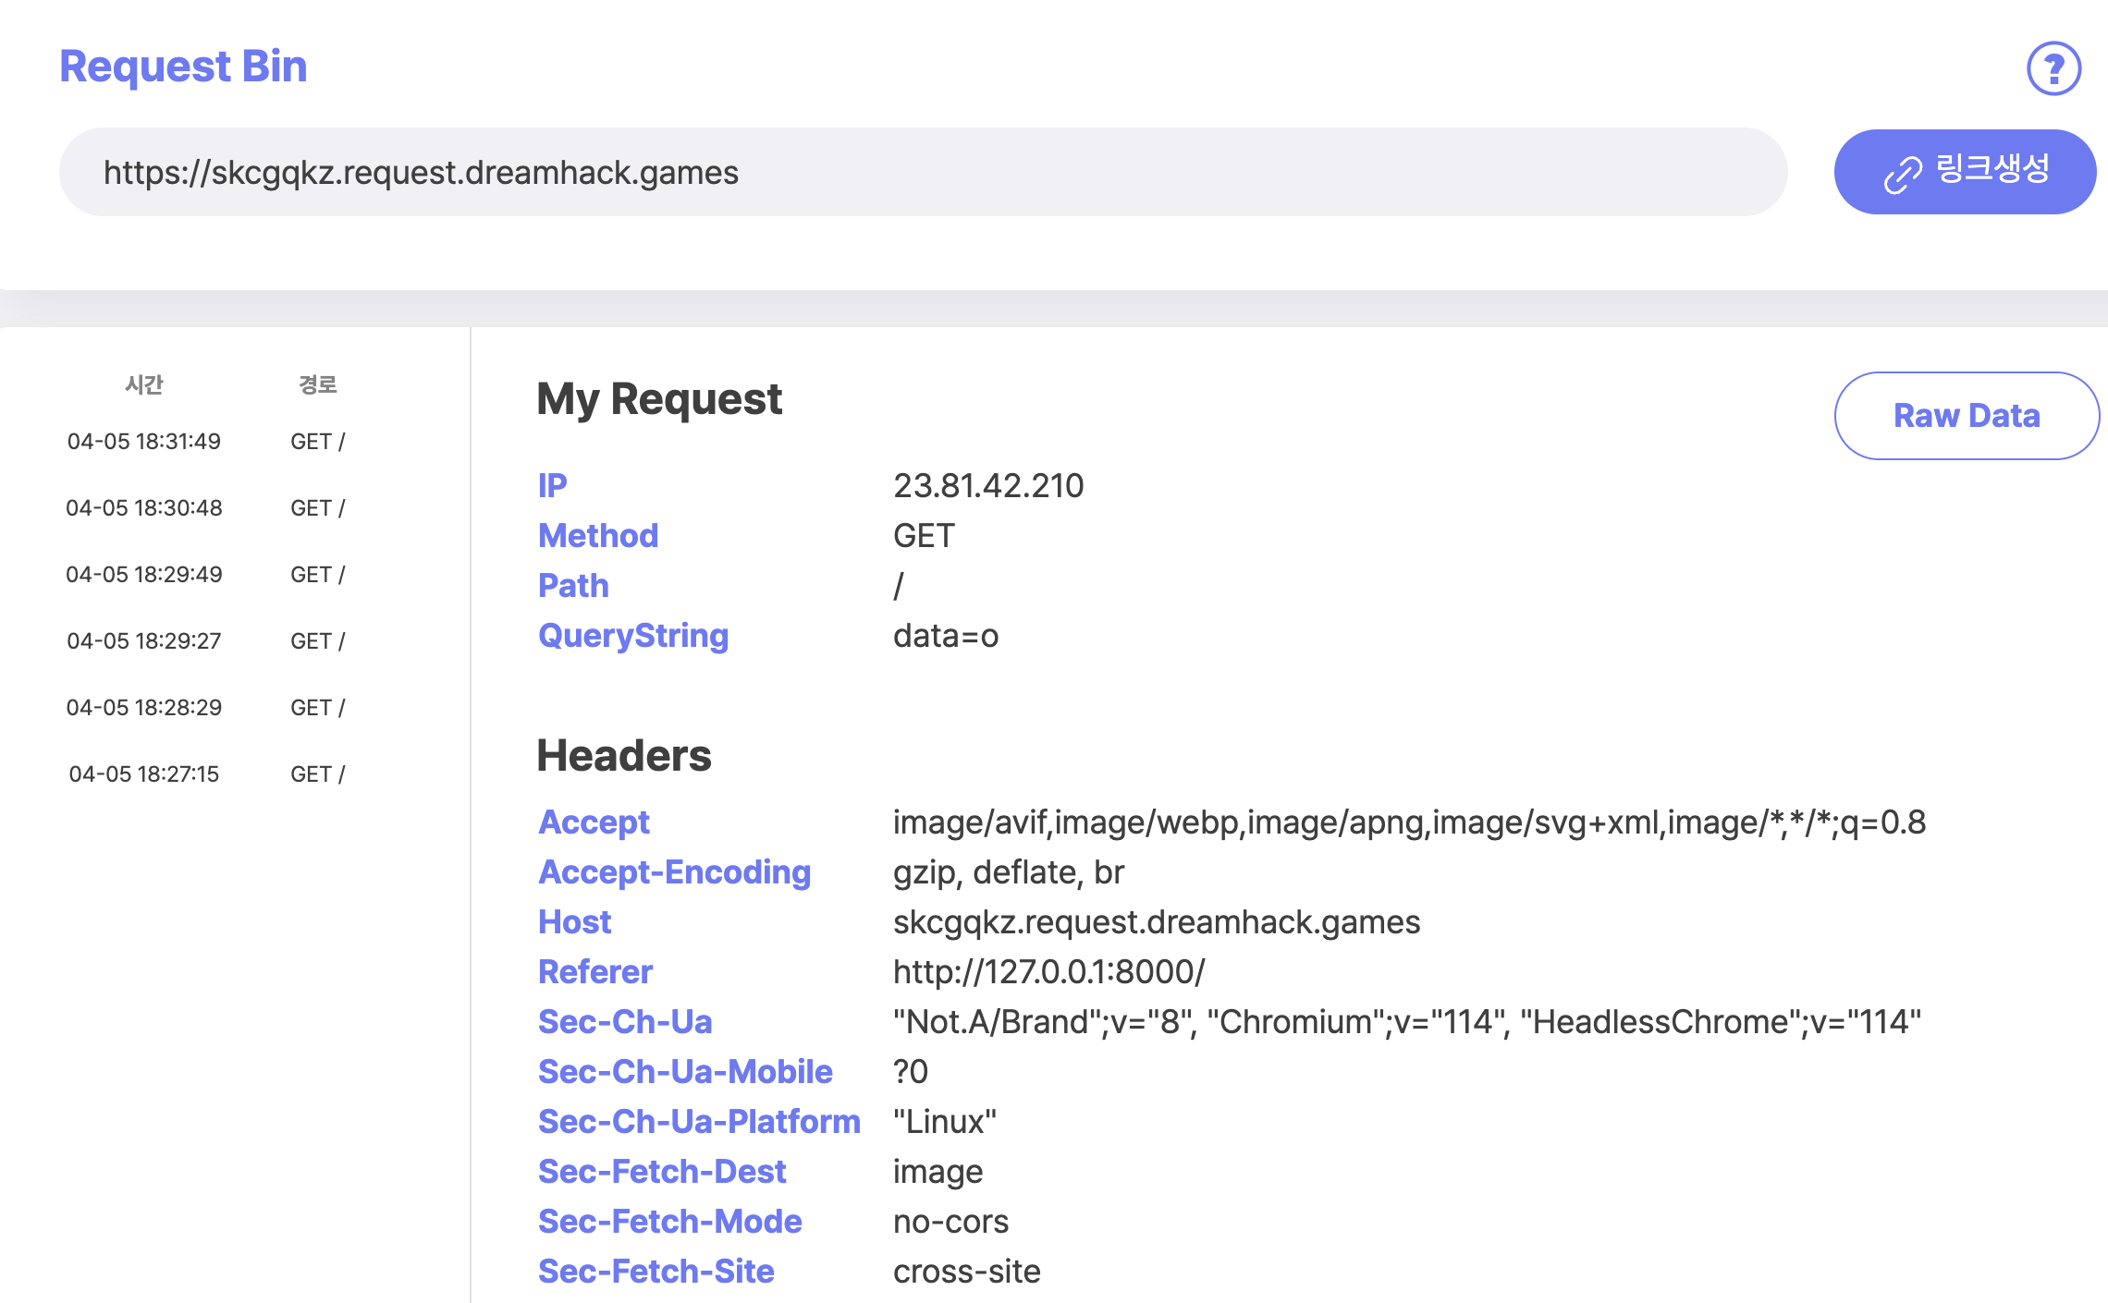Click the 링크생성 button label
Viewport: 2108px width, 1303px height.
coord(1992,169)
